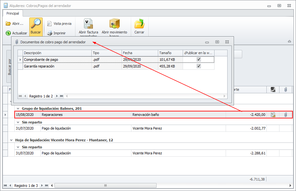Go to previous record in main grid navigator
The width and height of the screenshot is (296, 191).
coord(10,186)
